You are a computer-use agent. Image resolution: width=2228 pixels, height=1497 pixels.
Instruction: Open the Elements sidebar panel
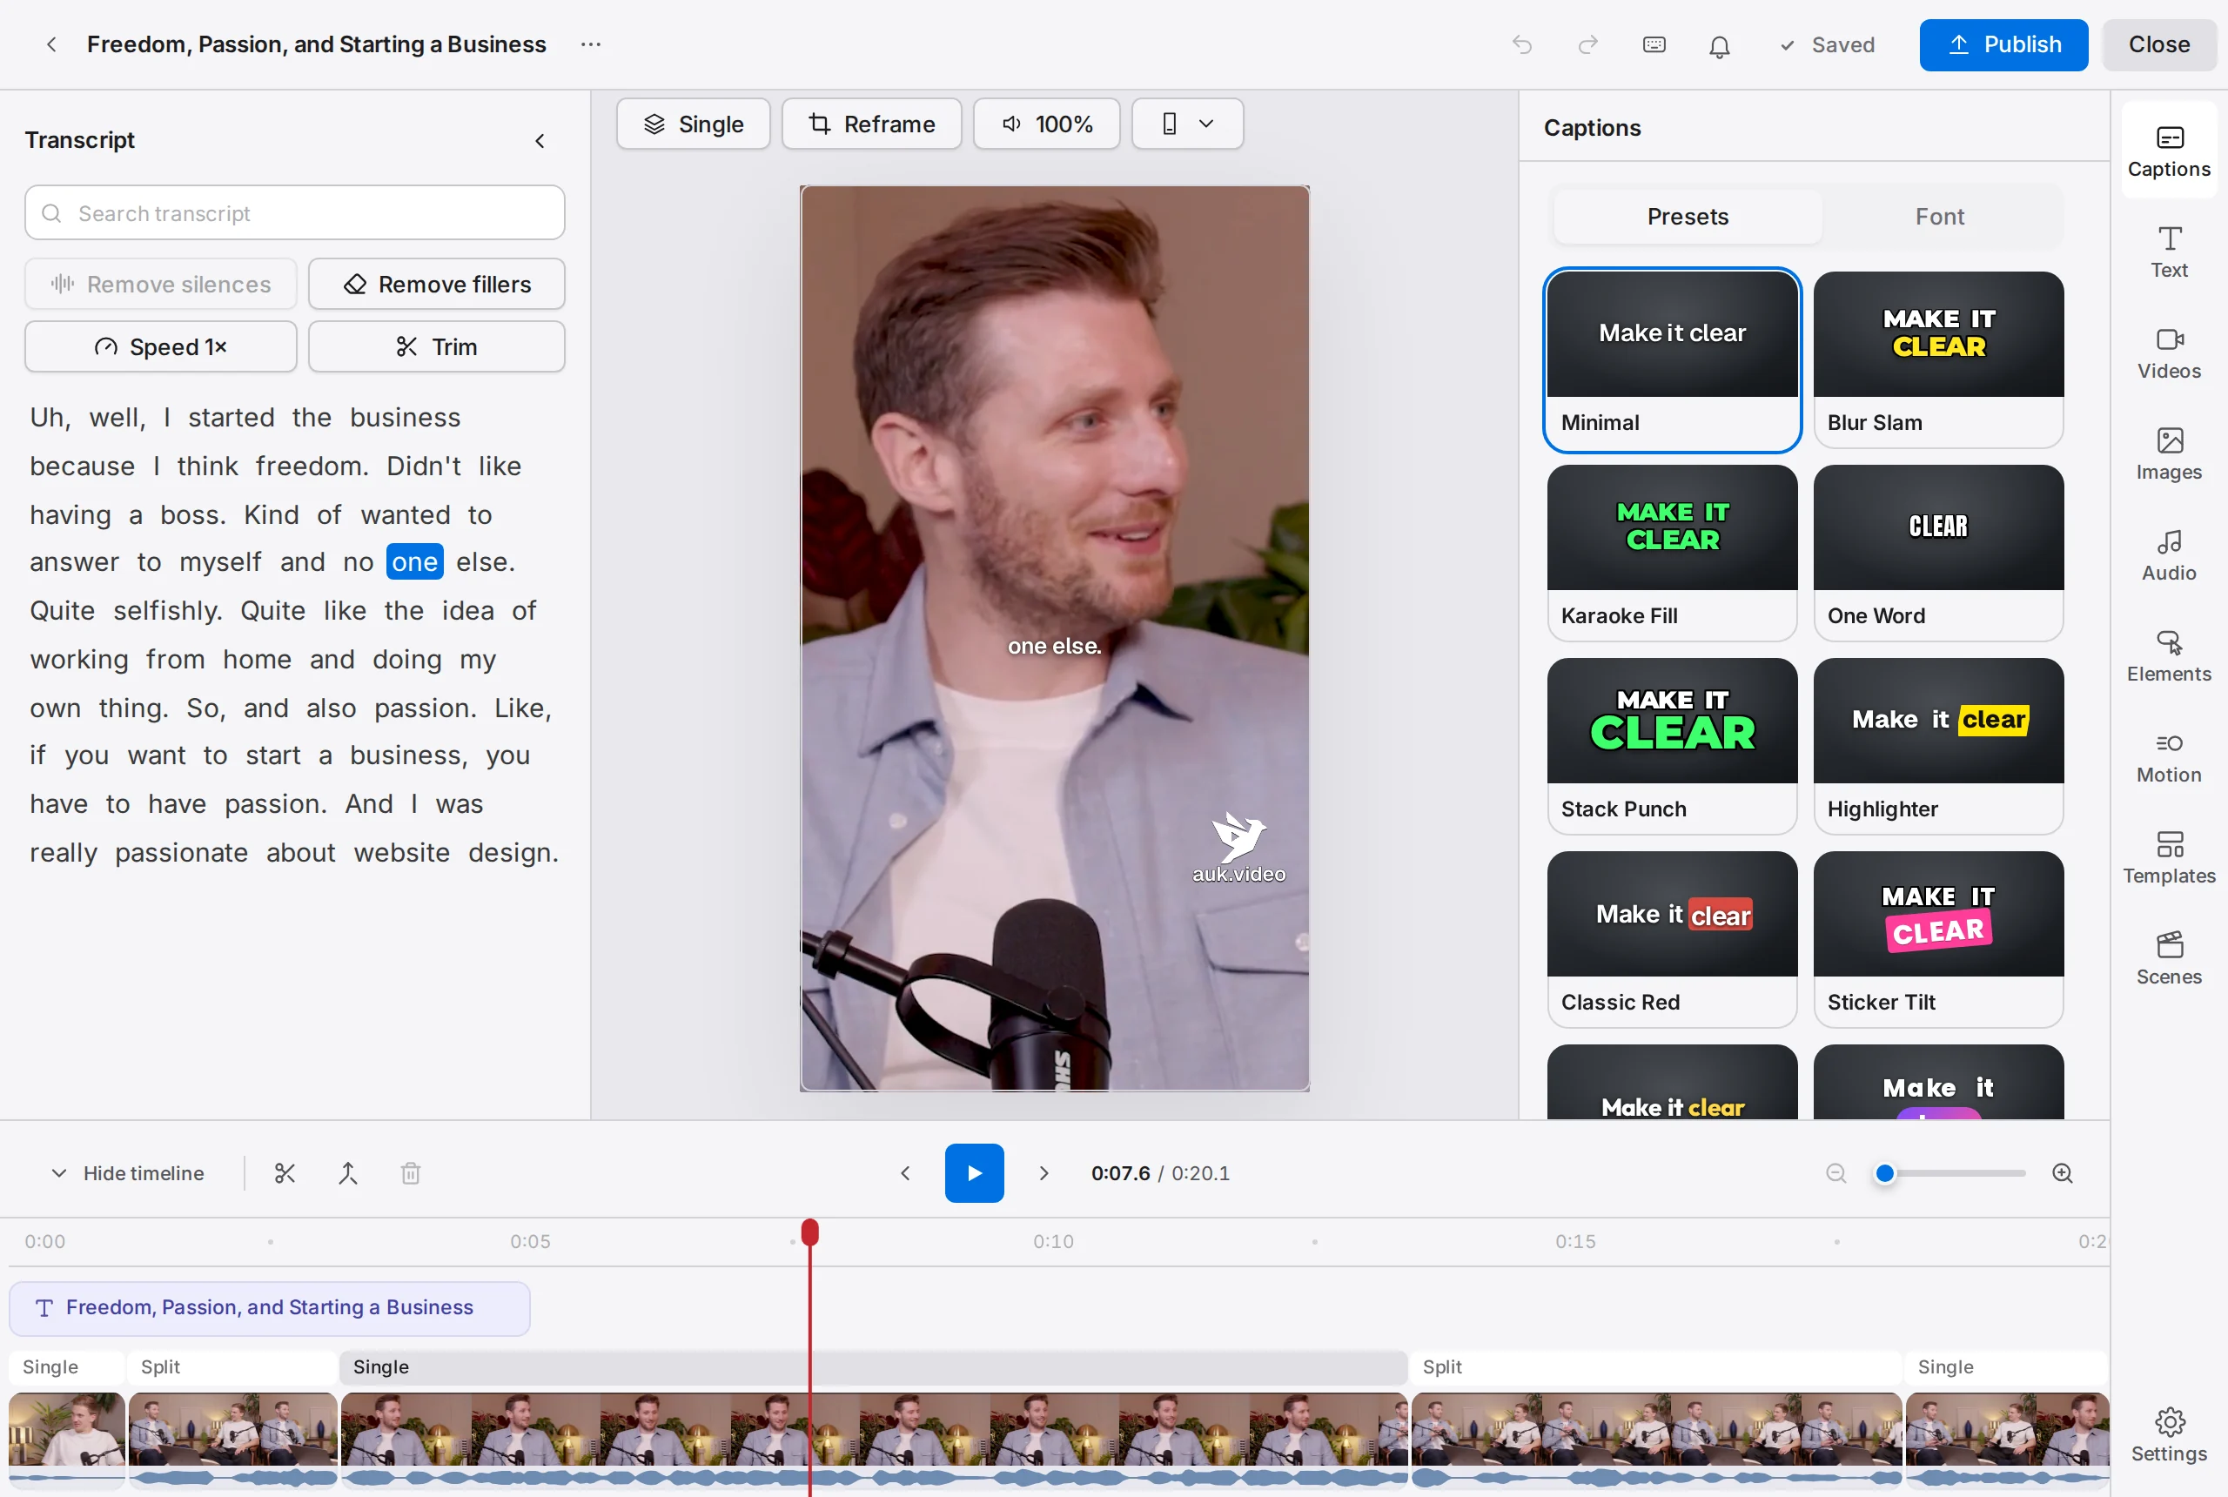click(x=2168, y=657)
